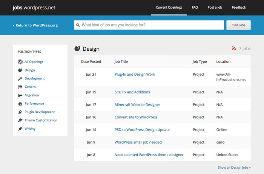The height and width of the screenshot is (174, 264).
Task: Open the Current Openings tab
Action: coord(169,8)
